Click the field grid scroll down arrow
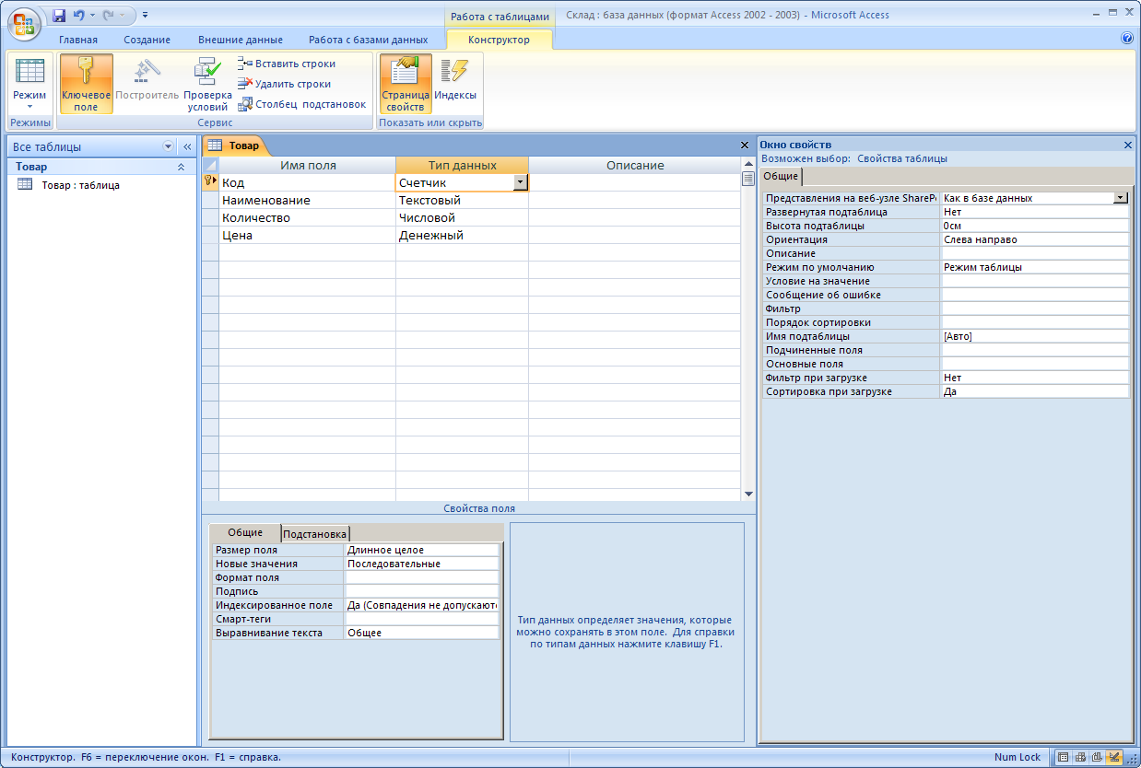1141x768 pixels. pos(748,495)
